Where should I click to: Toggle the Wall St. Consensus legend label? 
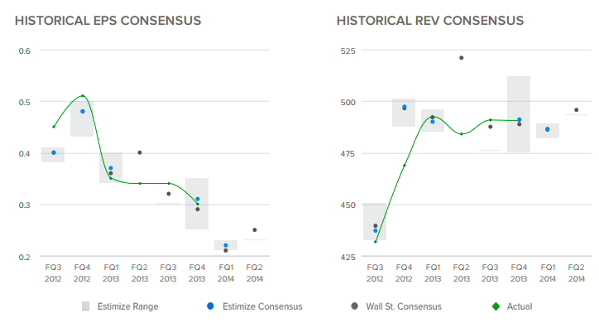point(404,306)
